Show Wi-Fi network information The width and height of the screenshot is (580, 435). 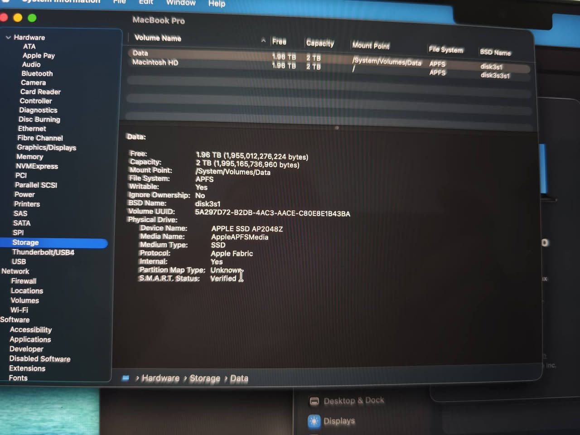[x=19, y=310]
